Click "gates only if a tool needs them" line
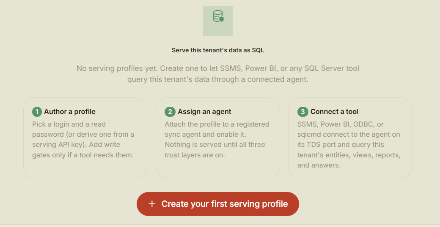440x227 pixels. 83,155
